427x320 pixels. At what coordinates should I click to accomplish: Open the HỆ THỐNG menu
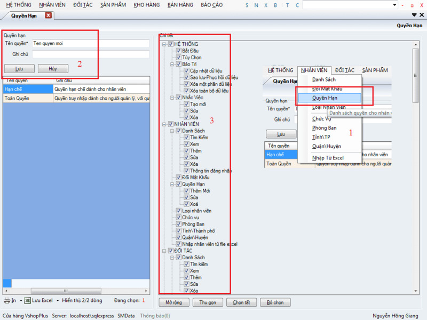click(19, 5)
